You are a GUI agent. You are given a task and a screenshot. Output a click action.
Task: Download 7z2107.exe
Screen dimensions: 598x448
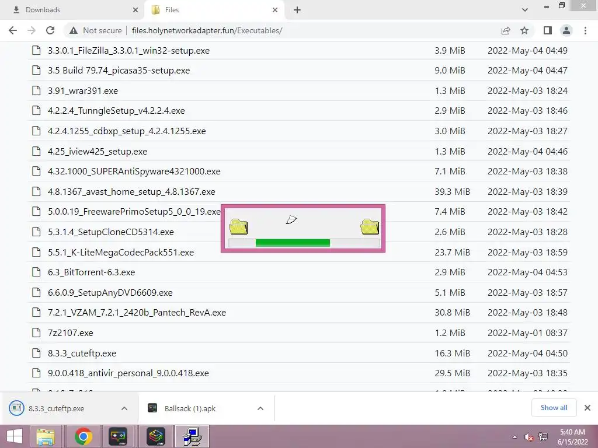point(70,333)
